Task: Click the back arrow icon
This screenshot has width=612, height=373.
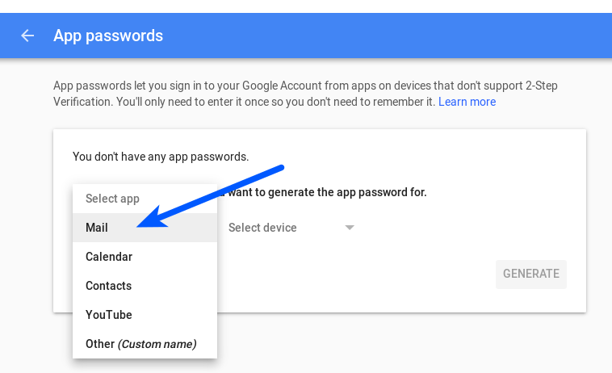Action: coord(28,36)
